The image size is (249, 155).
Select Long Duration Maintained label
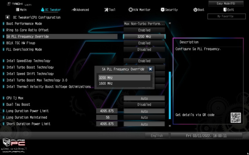27,118
